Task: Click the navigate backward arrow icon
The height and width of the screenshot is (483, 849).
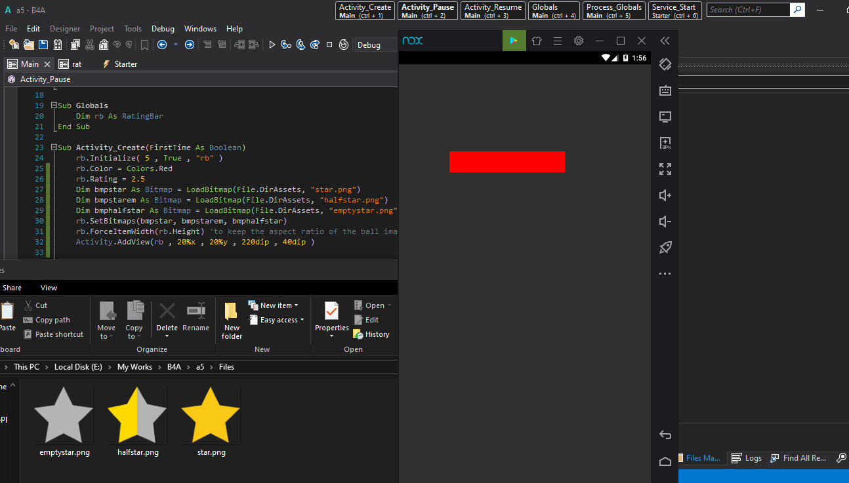Action: (x=161, y=45)
